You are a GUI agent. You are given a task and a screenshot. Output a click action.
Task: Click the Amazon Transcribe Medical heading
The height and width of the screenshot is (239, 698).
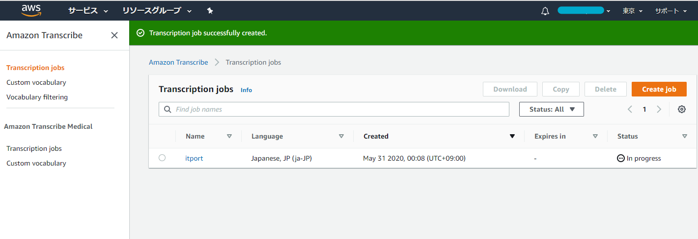48,126
